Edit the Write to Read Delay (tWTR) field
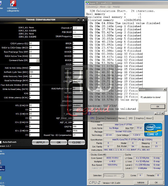Image resolution: width=168 pixels, height=186 pixels. tap(34, 89)
